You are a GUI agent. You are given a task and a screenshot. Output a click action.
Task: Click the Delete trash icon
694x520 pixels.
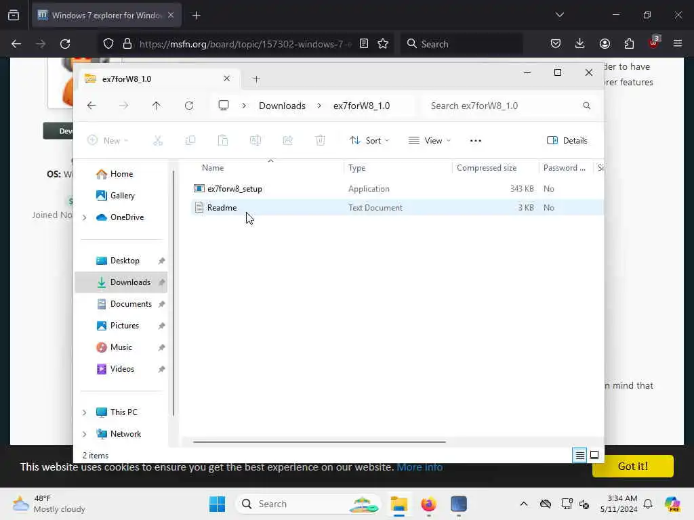point(321,141)
